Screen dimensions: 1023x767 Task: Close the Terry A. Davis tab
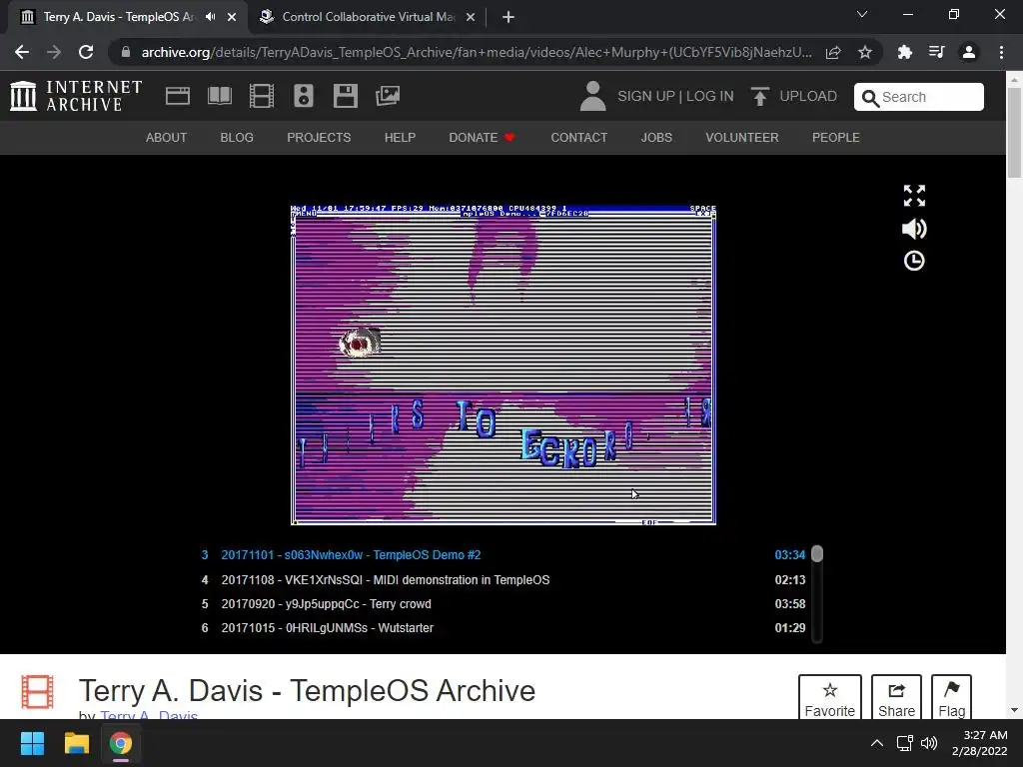coord(232,17)
